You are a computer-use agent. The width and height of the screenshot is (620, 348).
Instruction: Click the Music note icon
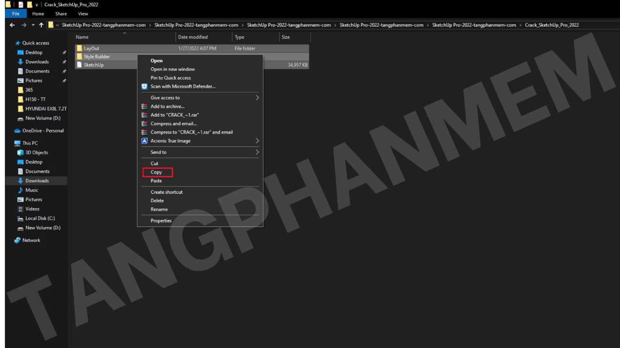20,191
